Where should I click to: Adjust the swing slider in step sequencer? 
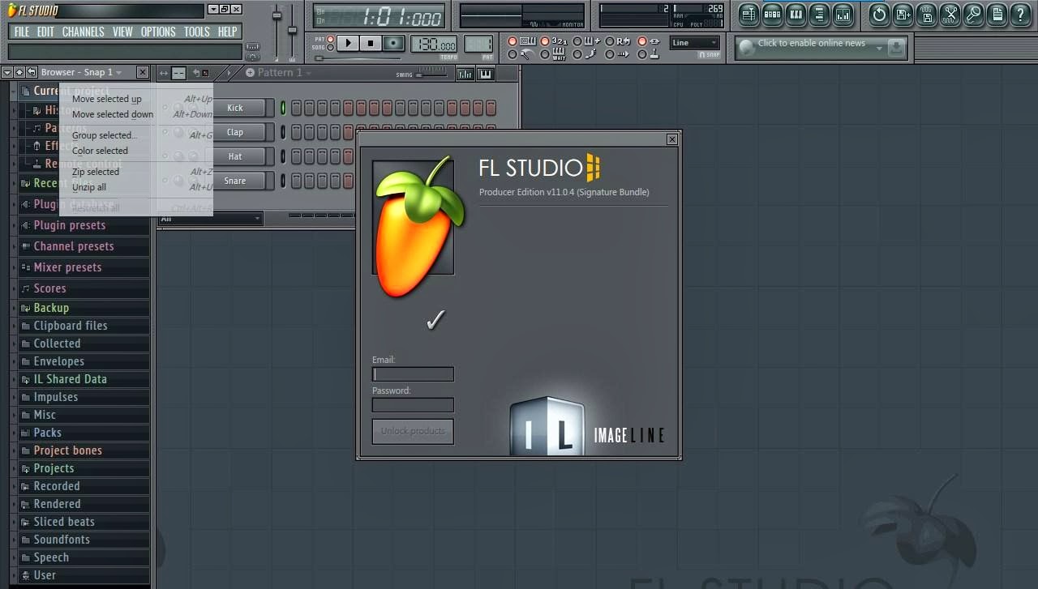click(431, 75)
